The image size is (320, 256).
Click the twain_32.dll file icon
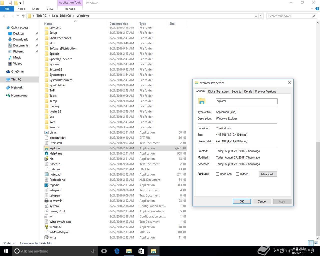pos(46,211)
